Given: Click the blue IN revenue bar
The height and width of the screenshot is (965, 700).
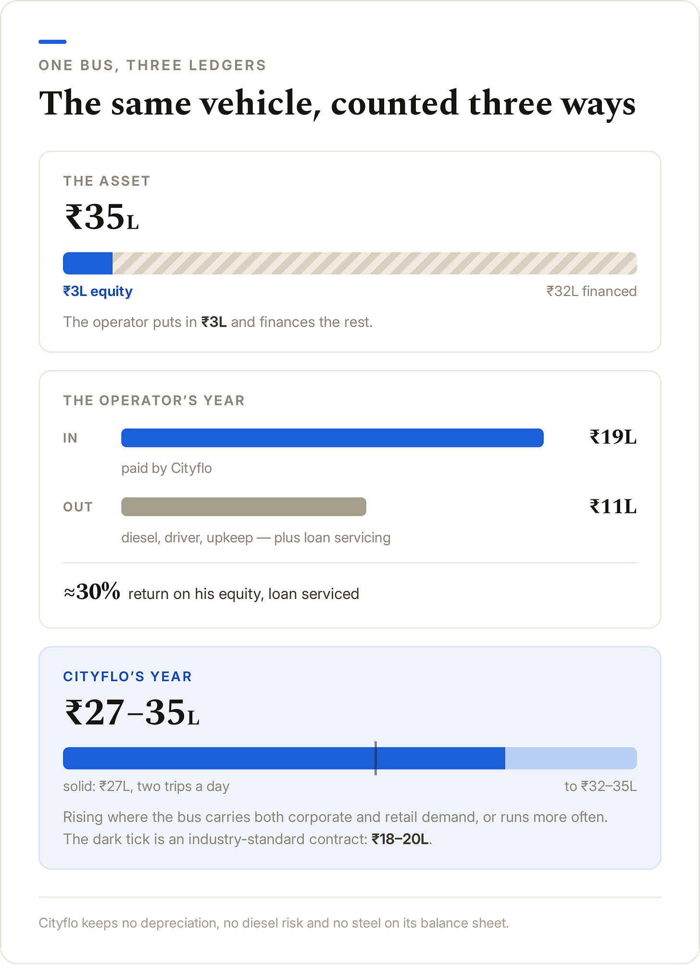Looking at the screenshot, I should pyautogui.click(x=332, y=438).
